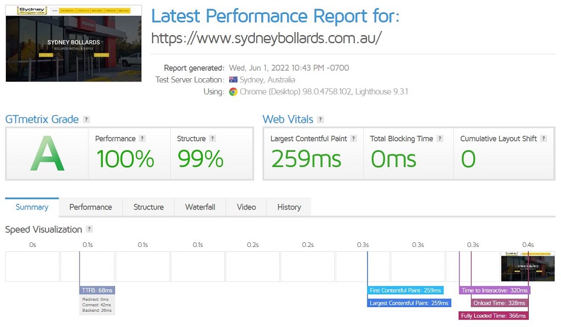This screenshot has width=561, height=327.
Task: Click the 'Redirect: 0ms' detail text
Action: 95,300
